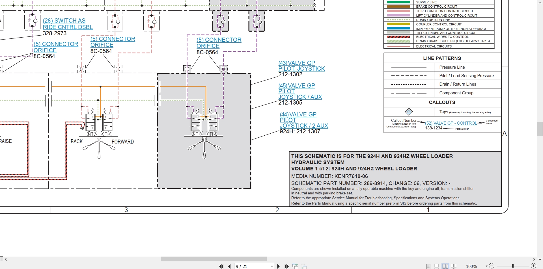Click the horizontal scrollbar thumb
The image size is (543, 269).
[214, 259]
